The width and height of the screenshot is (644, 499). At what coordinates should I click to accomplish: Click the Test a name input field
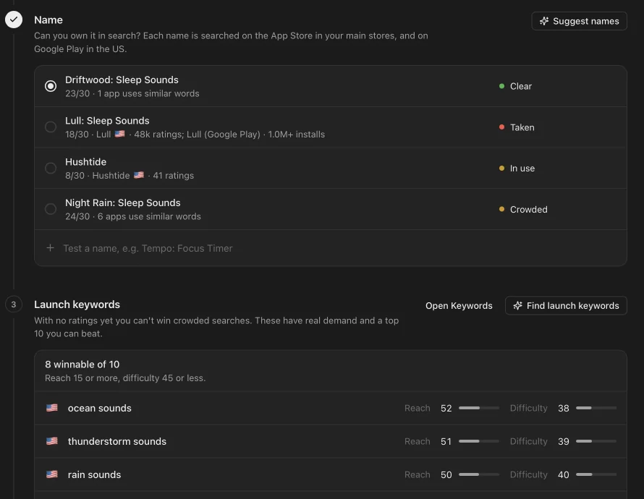tap(331, 248)
